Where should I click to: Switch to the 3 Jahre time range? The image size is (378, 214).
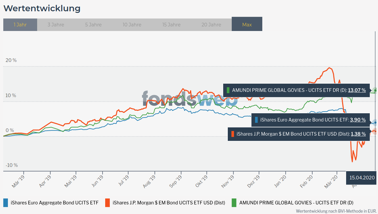point(56,25)
